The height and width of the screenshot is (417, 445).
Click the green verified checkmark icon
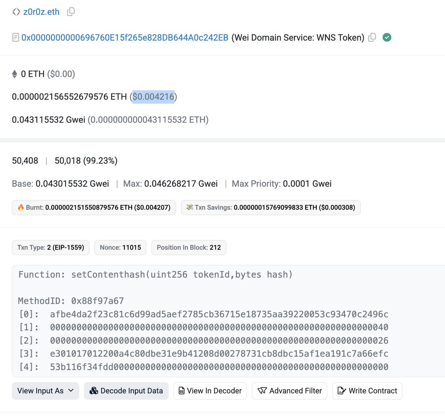(x=387, y=37)
